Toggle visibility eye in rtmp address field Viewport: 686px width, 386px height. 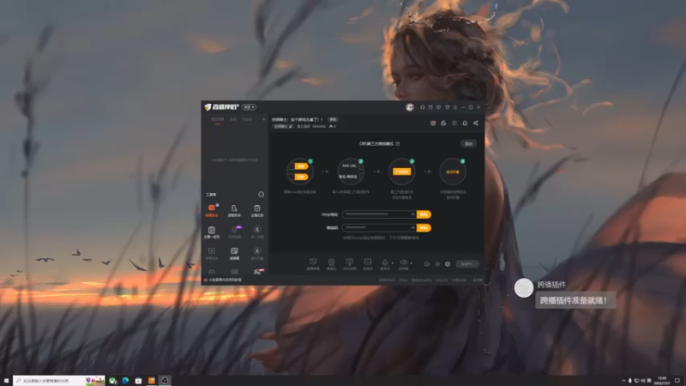(x=412, y=214)
